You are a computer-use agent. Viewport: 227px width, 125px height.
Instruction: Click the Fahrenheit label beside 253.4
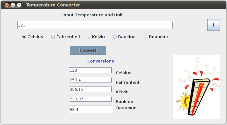(128, 83)
